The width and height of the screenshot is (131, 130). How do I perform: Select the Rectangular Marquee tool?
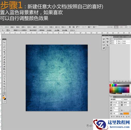tap(4, 45)
